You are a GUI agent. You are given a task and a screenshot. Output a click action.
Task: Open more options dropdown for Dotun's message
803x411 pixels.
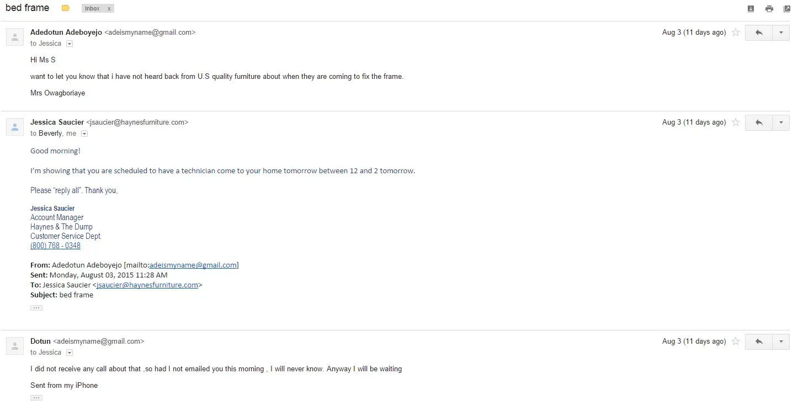click(x=781, y=341)
